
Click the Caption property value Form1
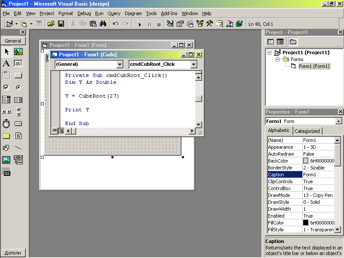pos(318,175)
